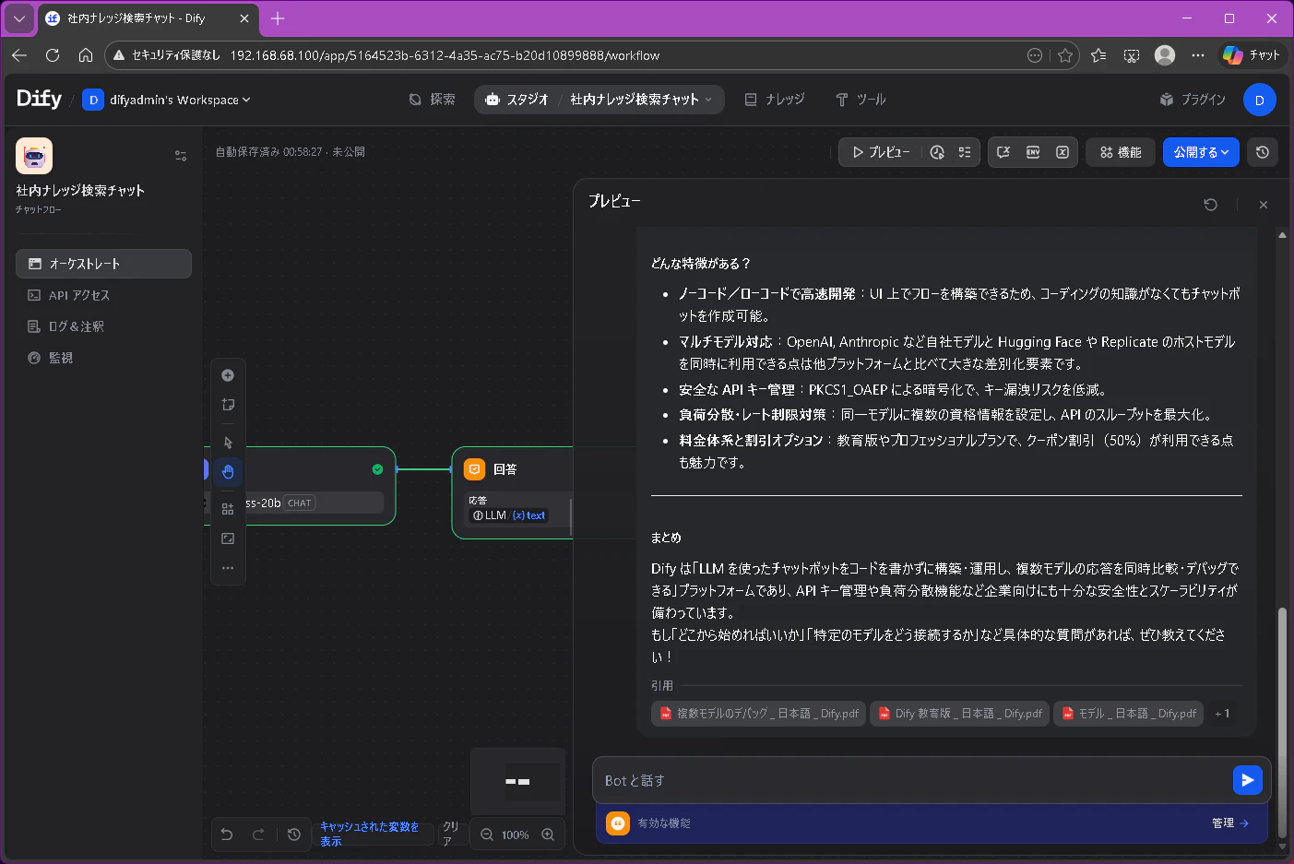Organize nodes with the grid-plus icon
This screenshot has width=1294, height=864.
coord(228,509)
